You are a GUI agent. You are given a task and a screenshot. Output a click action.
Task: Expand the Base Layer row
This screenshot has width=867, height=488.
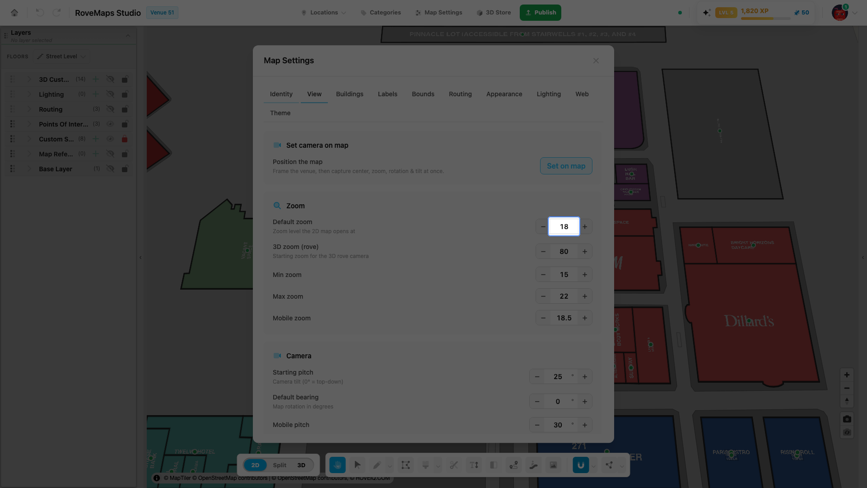tap(29, 169)
